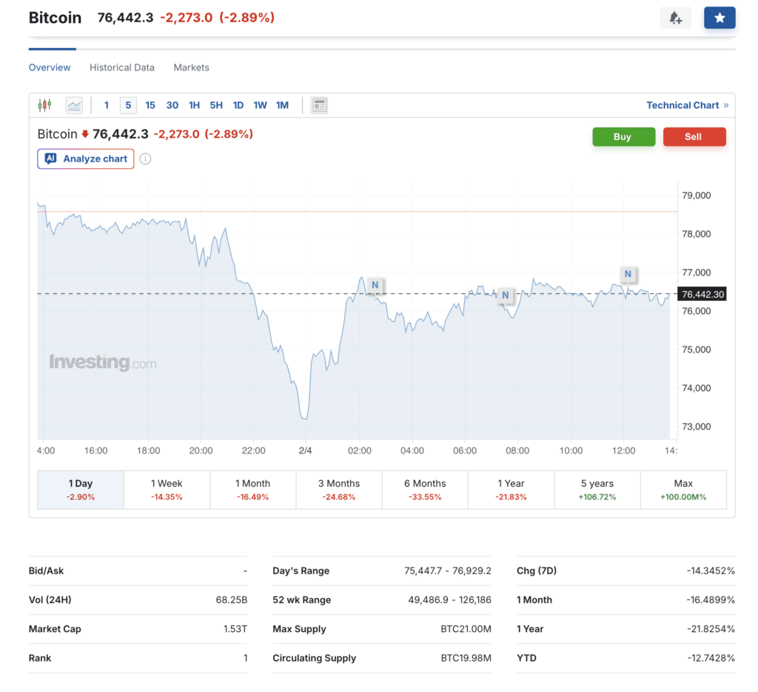
Task: Click the Max Supply value BTC21.00M
Action: (466, 628)
